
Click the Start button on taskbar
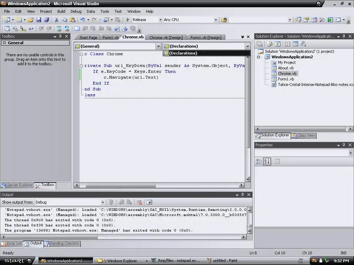(x=17, y=261)
